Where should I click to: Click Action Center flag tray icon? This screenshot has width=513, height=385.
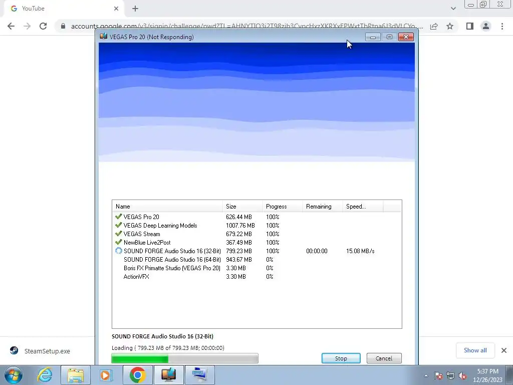coord(439,375)
